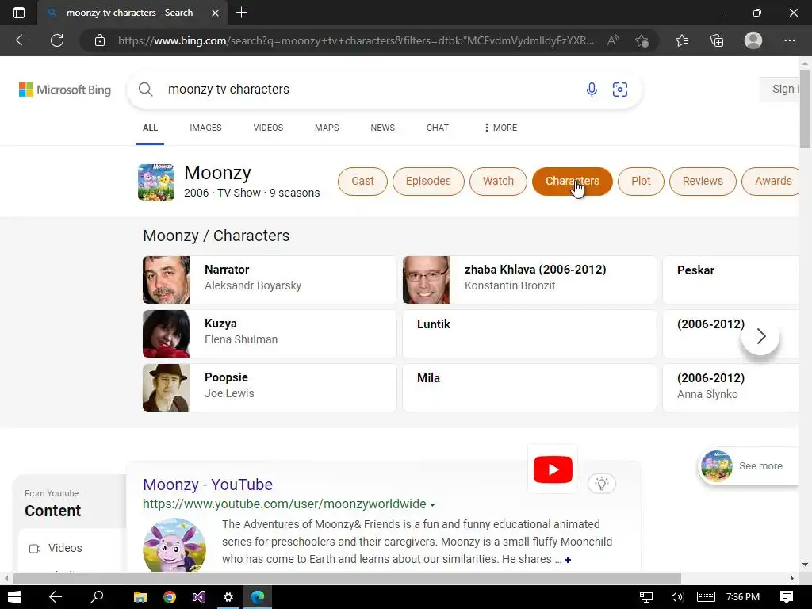This screenshot has height=609, width=812.
Task: Select the Watch pill button
Action: pos(498,182)
